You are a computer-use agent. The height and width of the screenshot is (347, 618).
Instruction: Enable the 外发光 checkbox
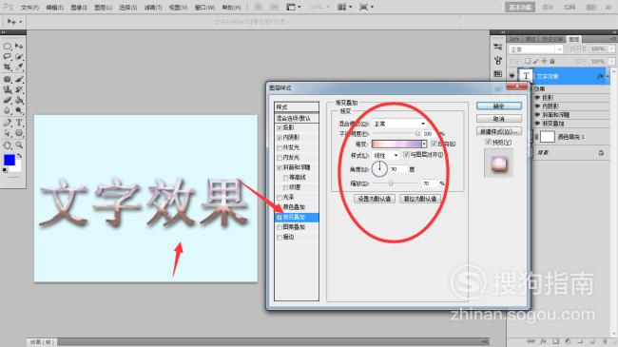coord(279,148)
